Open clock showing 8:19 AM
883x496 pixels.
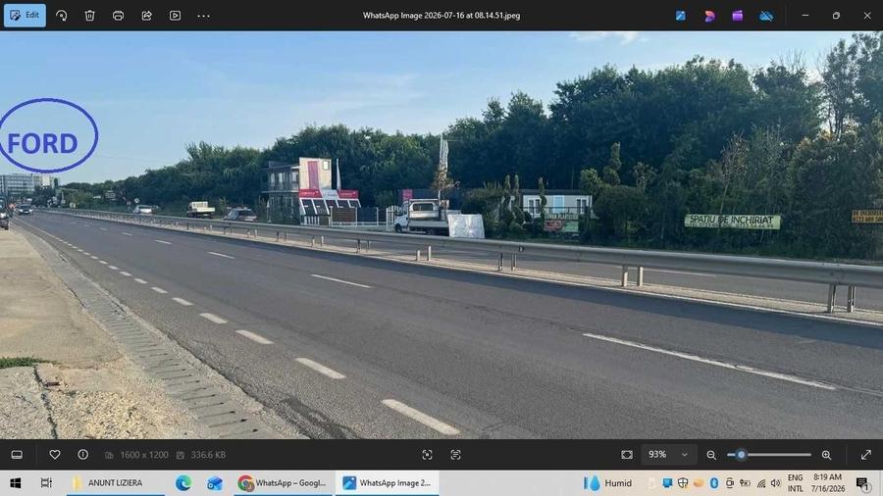827,483
